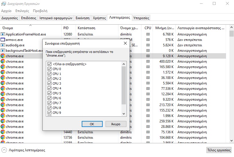
Task: Collapse view with the Λιγότερες λεπτομέρειες chevron
Action: (x=4, y=150)
